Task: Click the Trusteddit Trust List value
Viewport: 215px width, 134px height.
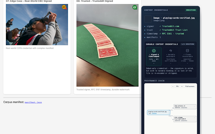Action: point(175,30)
